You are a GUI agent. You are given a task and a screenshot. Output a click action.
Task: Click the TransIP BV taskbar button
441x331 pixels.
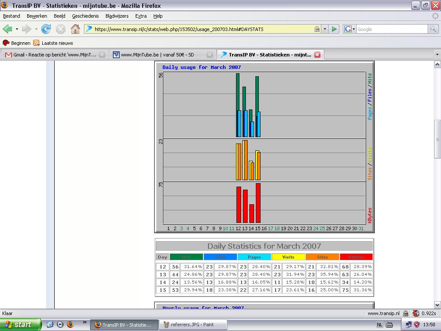tap(124, 325)
